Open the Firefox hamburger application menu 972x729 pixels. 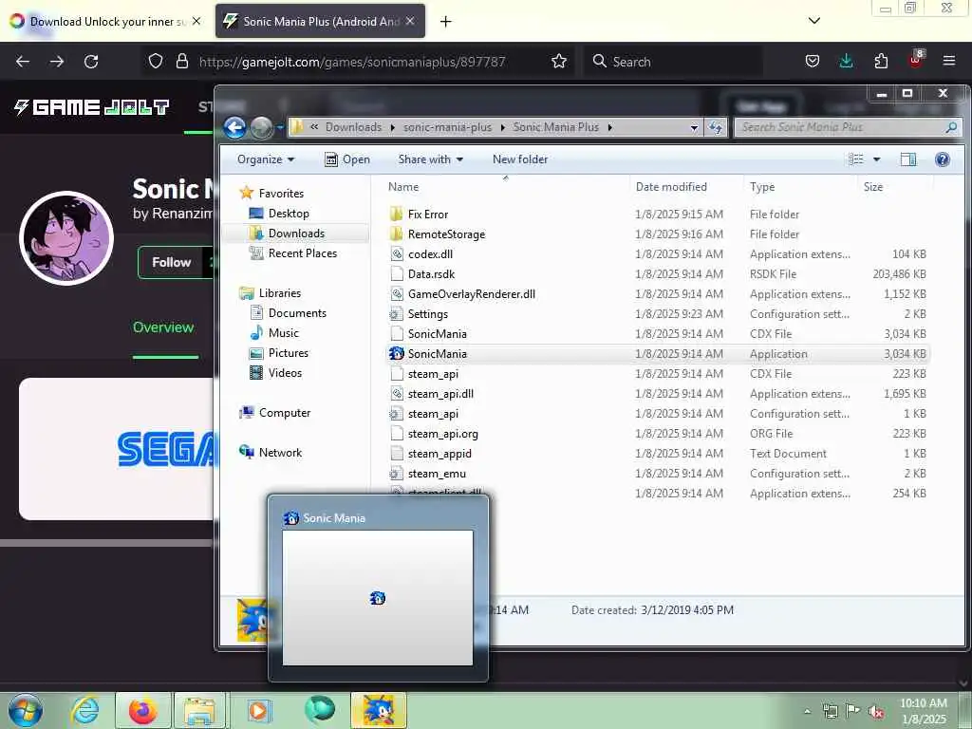(x=949, y=62)
